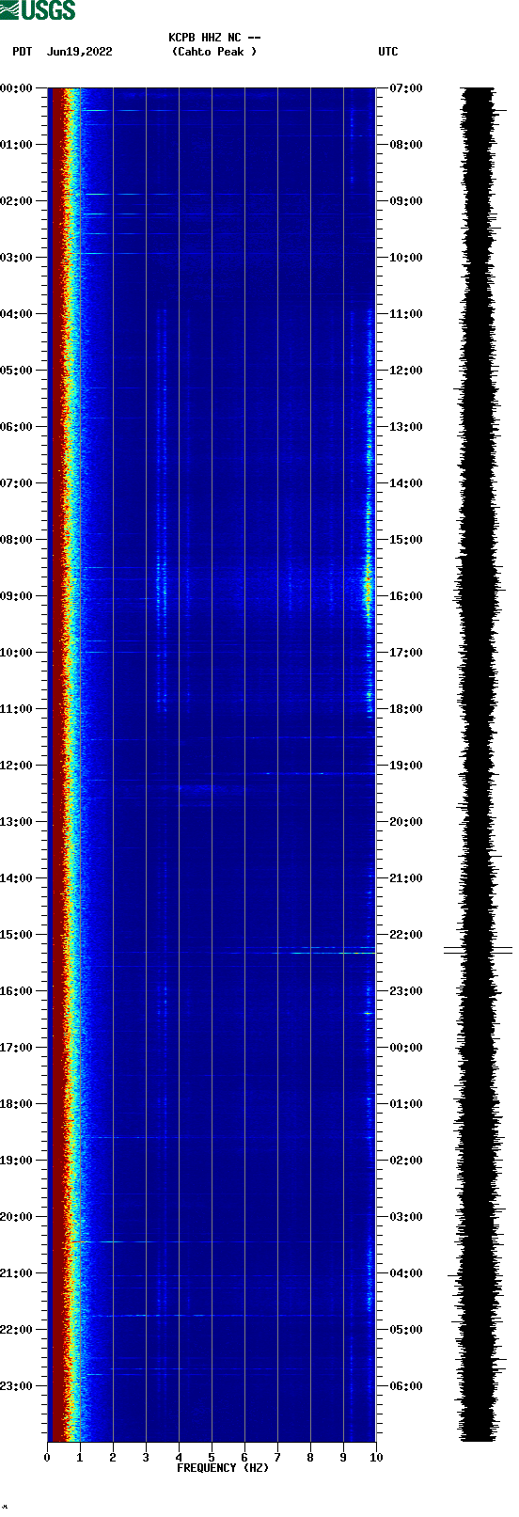
Task: Click the UTC timezone label
Action: 388,52
